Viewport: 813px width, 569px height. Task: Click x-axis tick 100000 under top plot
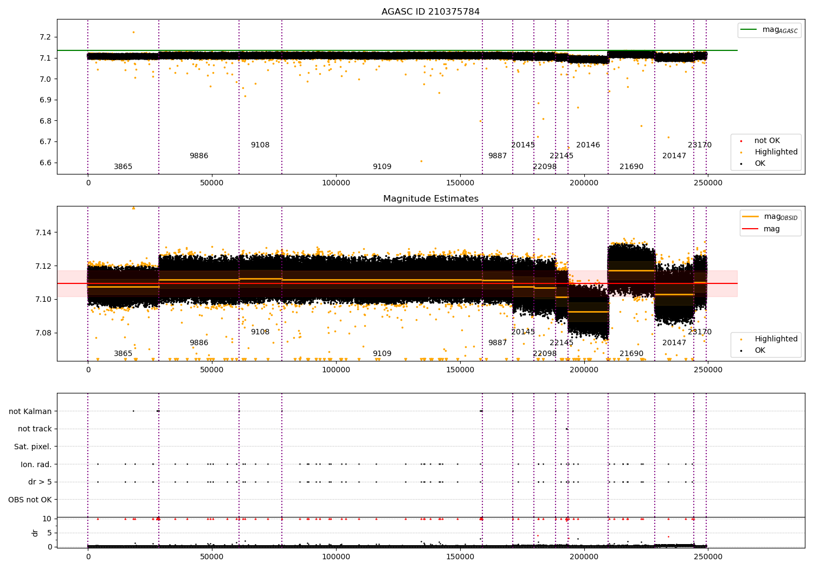[336, 183]
